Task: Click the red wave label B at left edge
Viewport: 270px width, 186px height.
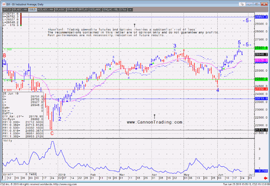Action: 4,55
